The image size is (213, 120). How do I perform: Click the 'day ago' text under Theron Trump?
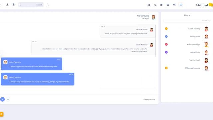point(145,18)
